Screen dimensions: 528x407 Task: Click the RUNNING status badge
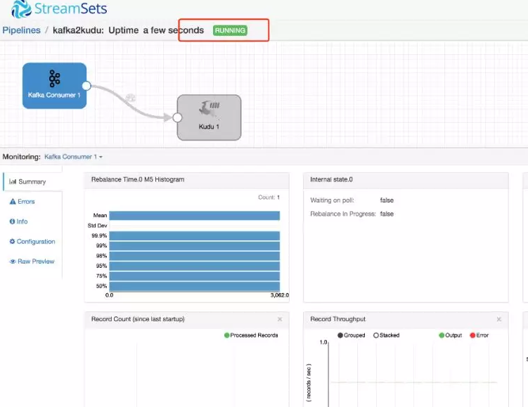pos(230,31)
